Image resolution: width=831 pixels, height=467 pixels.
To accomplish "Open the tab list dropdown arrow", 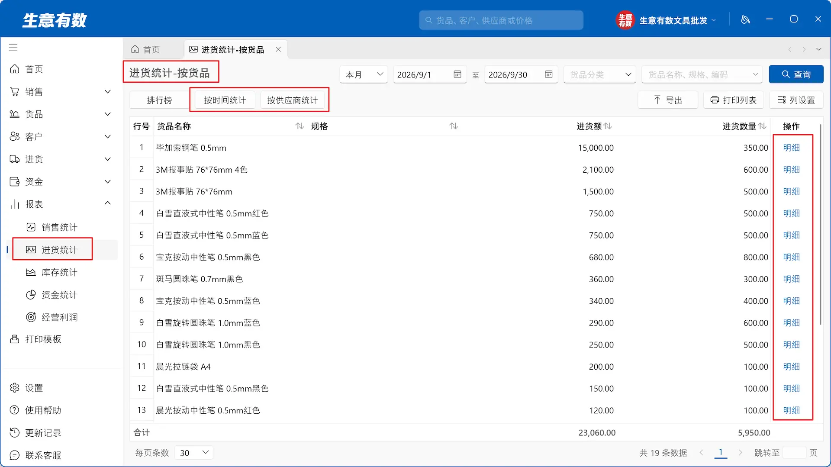I will tap(819, 49).
